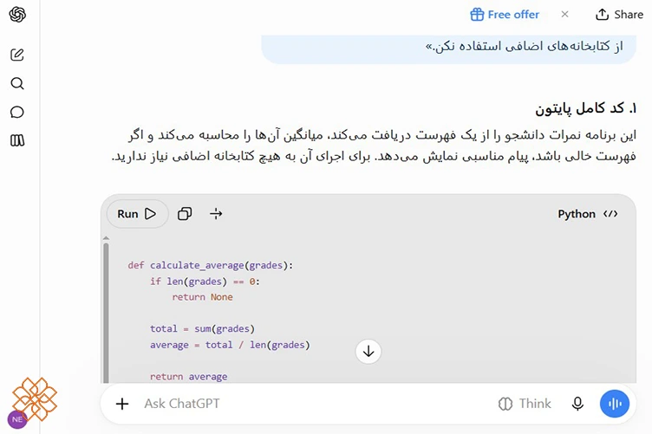Click the code line "total = sum(grades)"
652x434 pixels.
point(202,329)
